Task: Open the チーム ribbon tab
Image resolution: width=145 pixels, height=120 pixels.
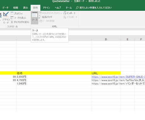Action: (x=69, y=8)
